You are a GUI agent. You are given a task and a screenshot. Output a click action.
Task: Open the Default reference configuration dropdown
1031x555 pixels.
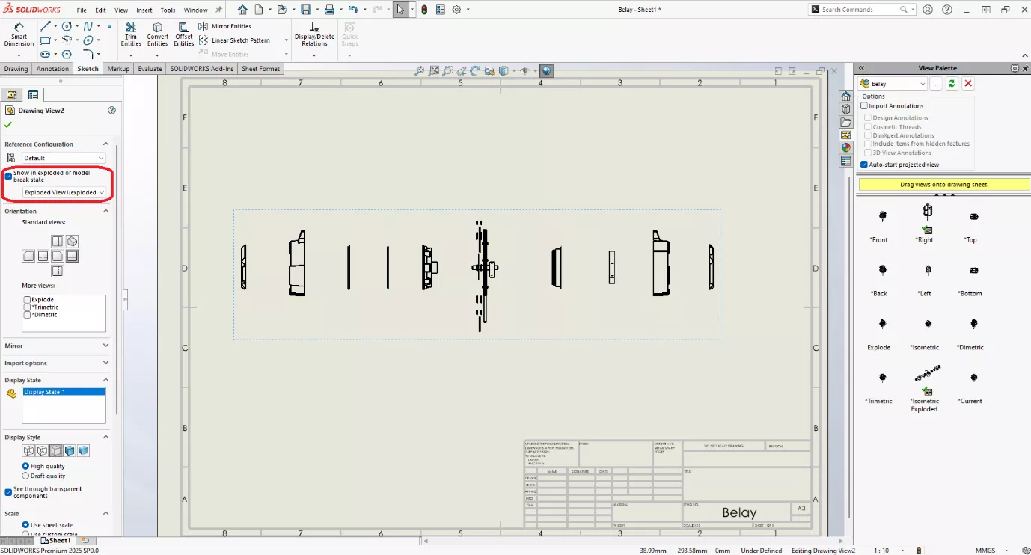pos(63,158)
